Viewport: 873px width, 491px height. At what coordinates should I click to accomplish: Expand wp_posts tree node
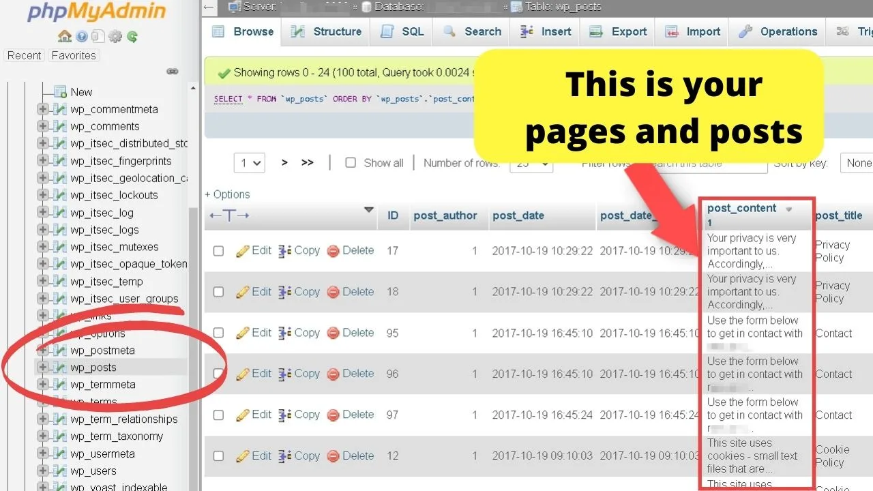43,368
